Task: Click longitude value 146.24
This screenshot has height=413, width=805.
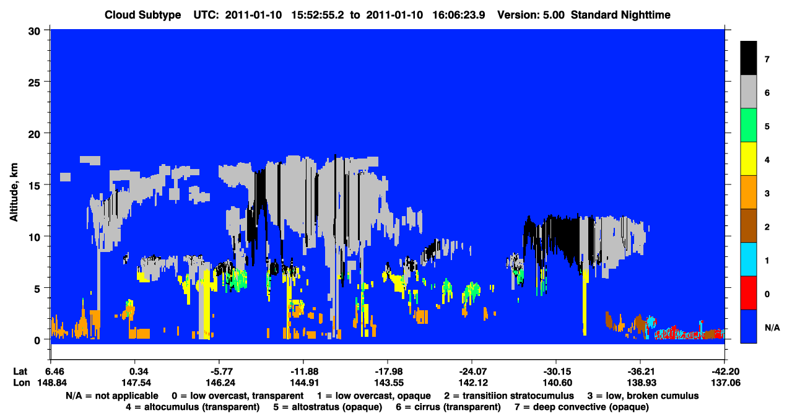Action: pyautogui.click(x=220, y=383)
